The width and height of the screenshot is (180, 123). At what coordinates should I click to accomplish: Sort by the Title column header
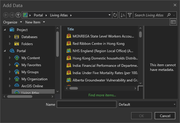[71, 29]
